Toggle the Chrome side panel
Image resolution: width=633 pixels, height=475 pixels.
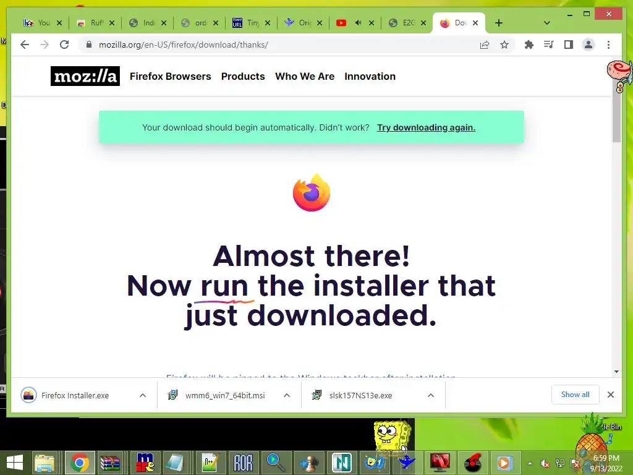[x=569, y=45]
